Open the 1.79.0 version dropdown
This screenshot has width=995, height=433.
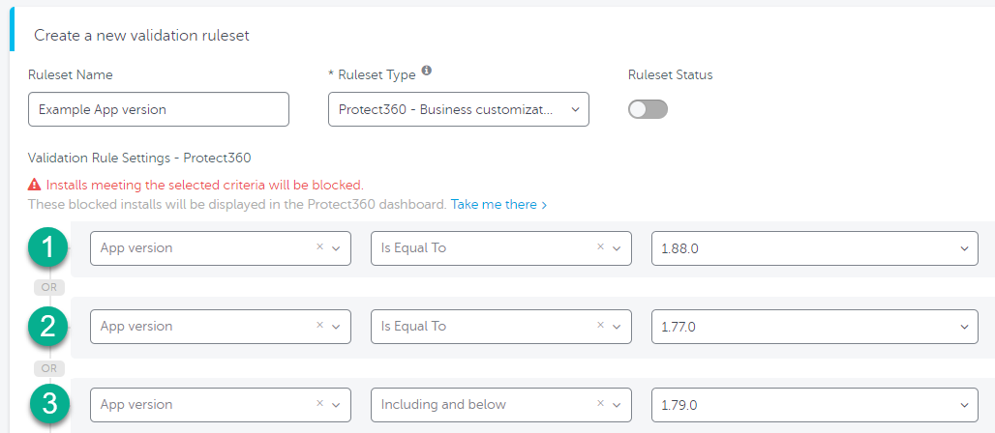815,404
